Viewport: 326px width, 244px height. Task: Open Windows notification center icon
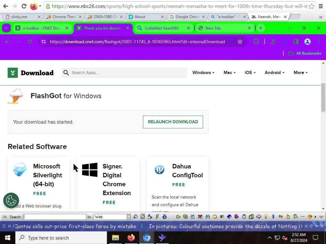315,238
